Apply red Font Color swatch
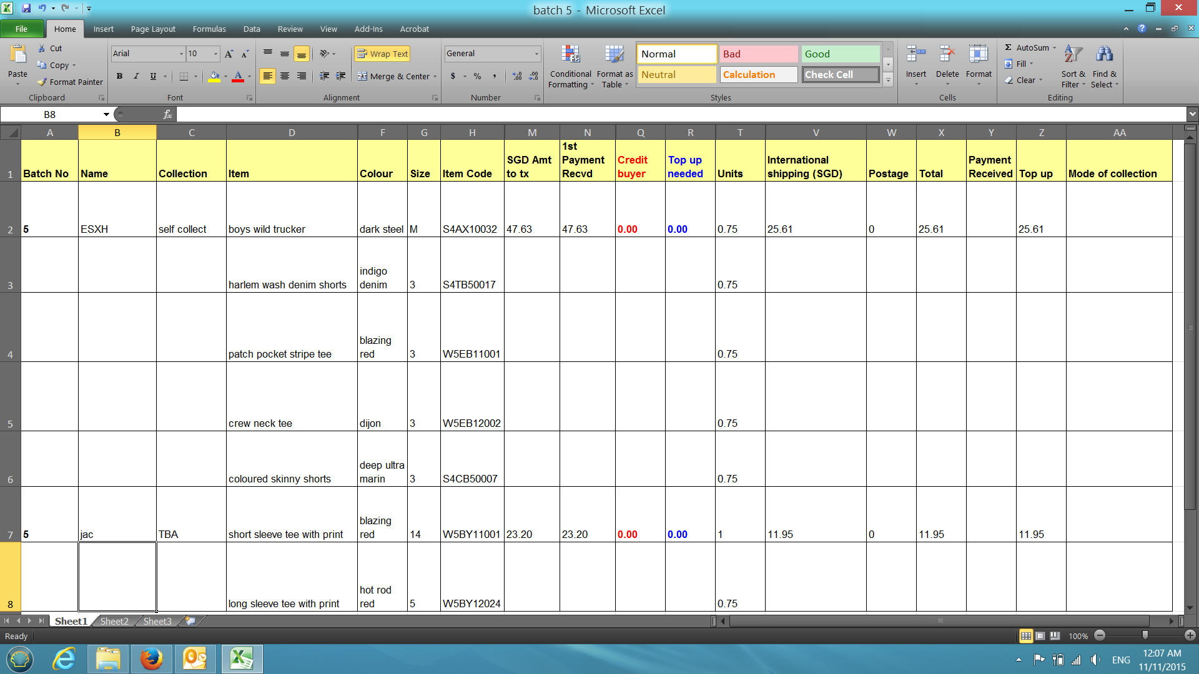1199x674 pixels. [x=238, y=77]
